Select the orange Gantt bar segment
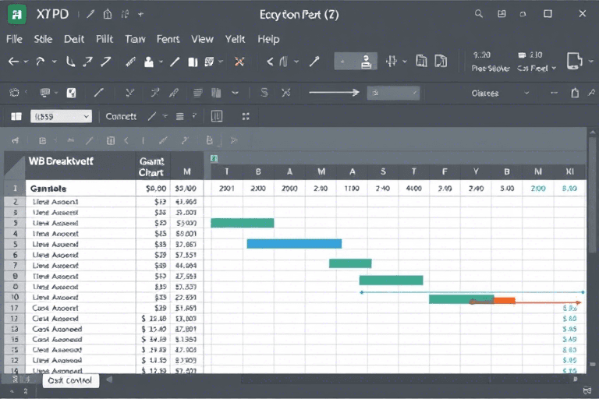Image resolution: width=599 pixels, height=399 pixels. coord(504,300)
